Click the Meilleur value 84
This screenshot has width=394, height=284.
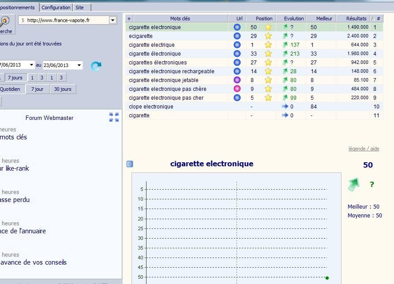[314, 106]
